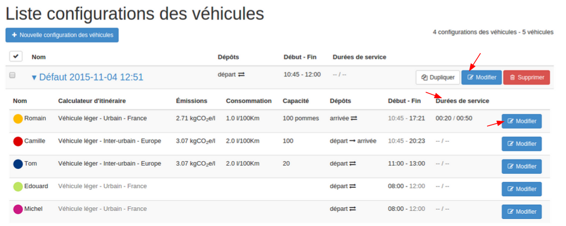Viewport: 566px width, 226px height.
Task: Click Modifier button in Michel's row
Action: click(x=521, y=211)
